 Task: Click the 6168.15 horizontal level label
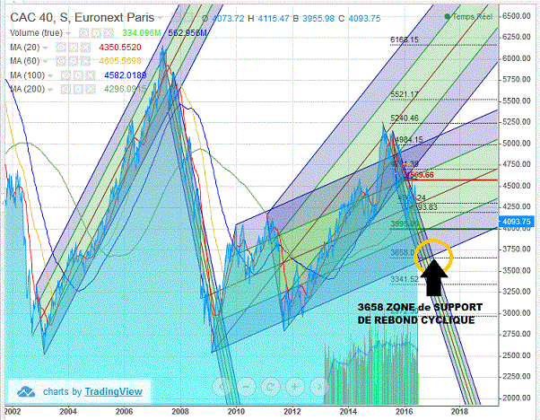[x=405, y=39]
